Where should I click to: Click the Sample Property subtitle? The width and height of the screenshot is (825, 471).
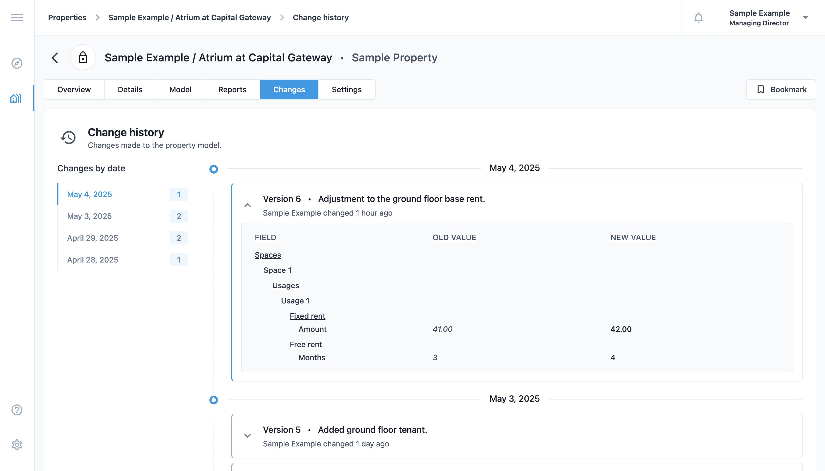click(x=394, y=58)
